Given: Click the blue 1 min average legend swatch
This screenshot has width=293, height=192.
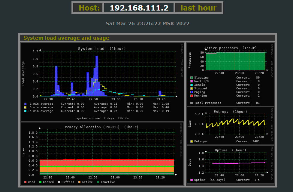Looking at the screenshot, I should (x=26, y=104).
